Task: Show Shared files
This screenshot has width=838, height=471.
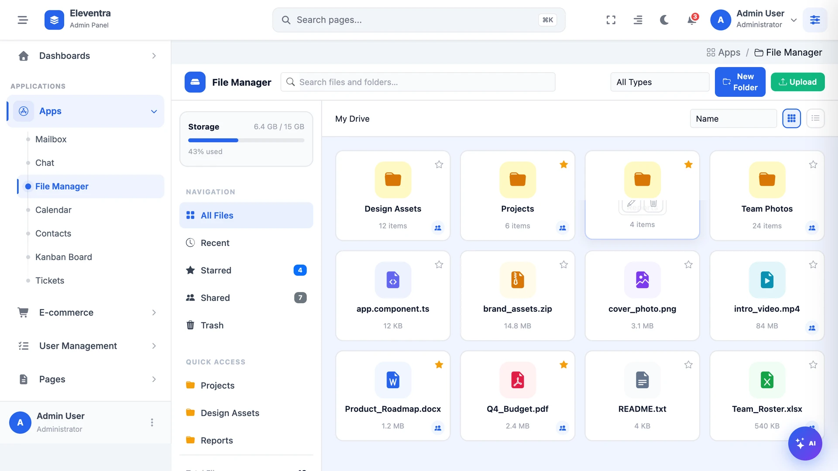Action: [x=246, y=298]
